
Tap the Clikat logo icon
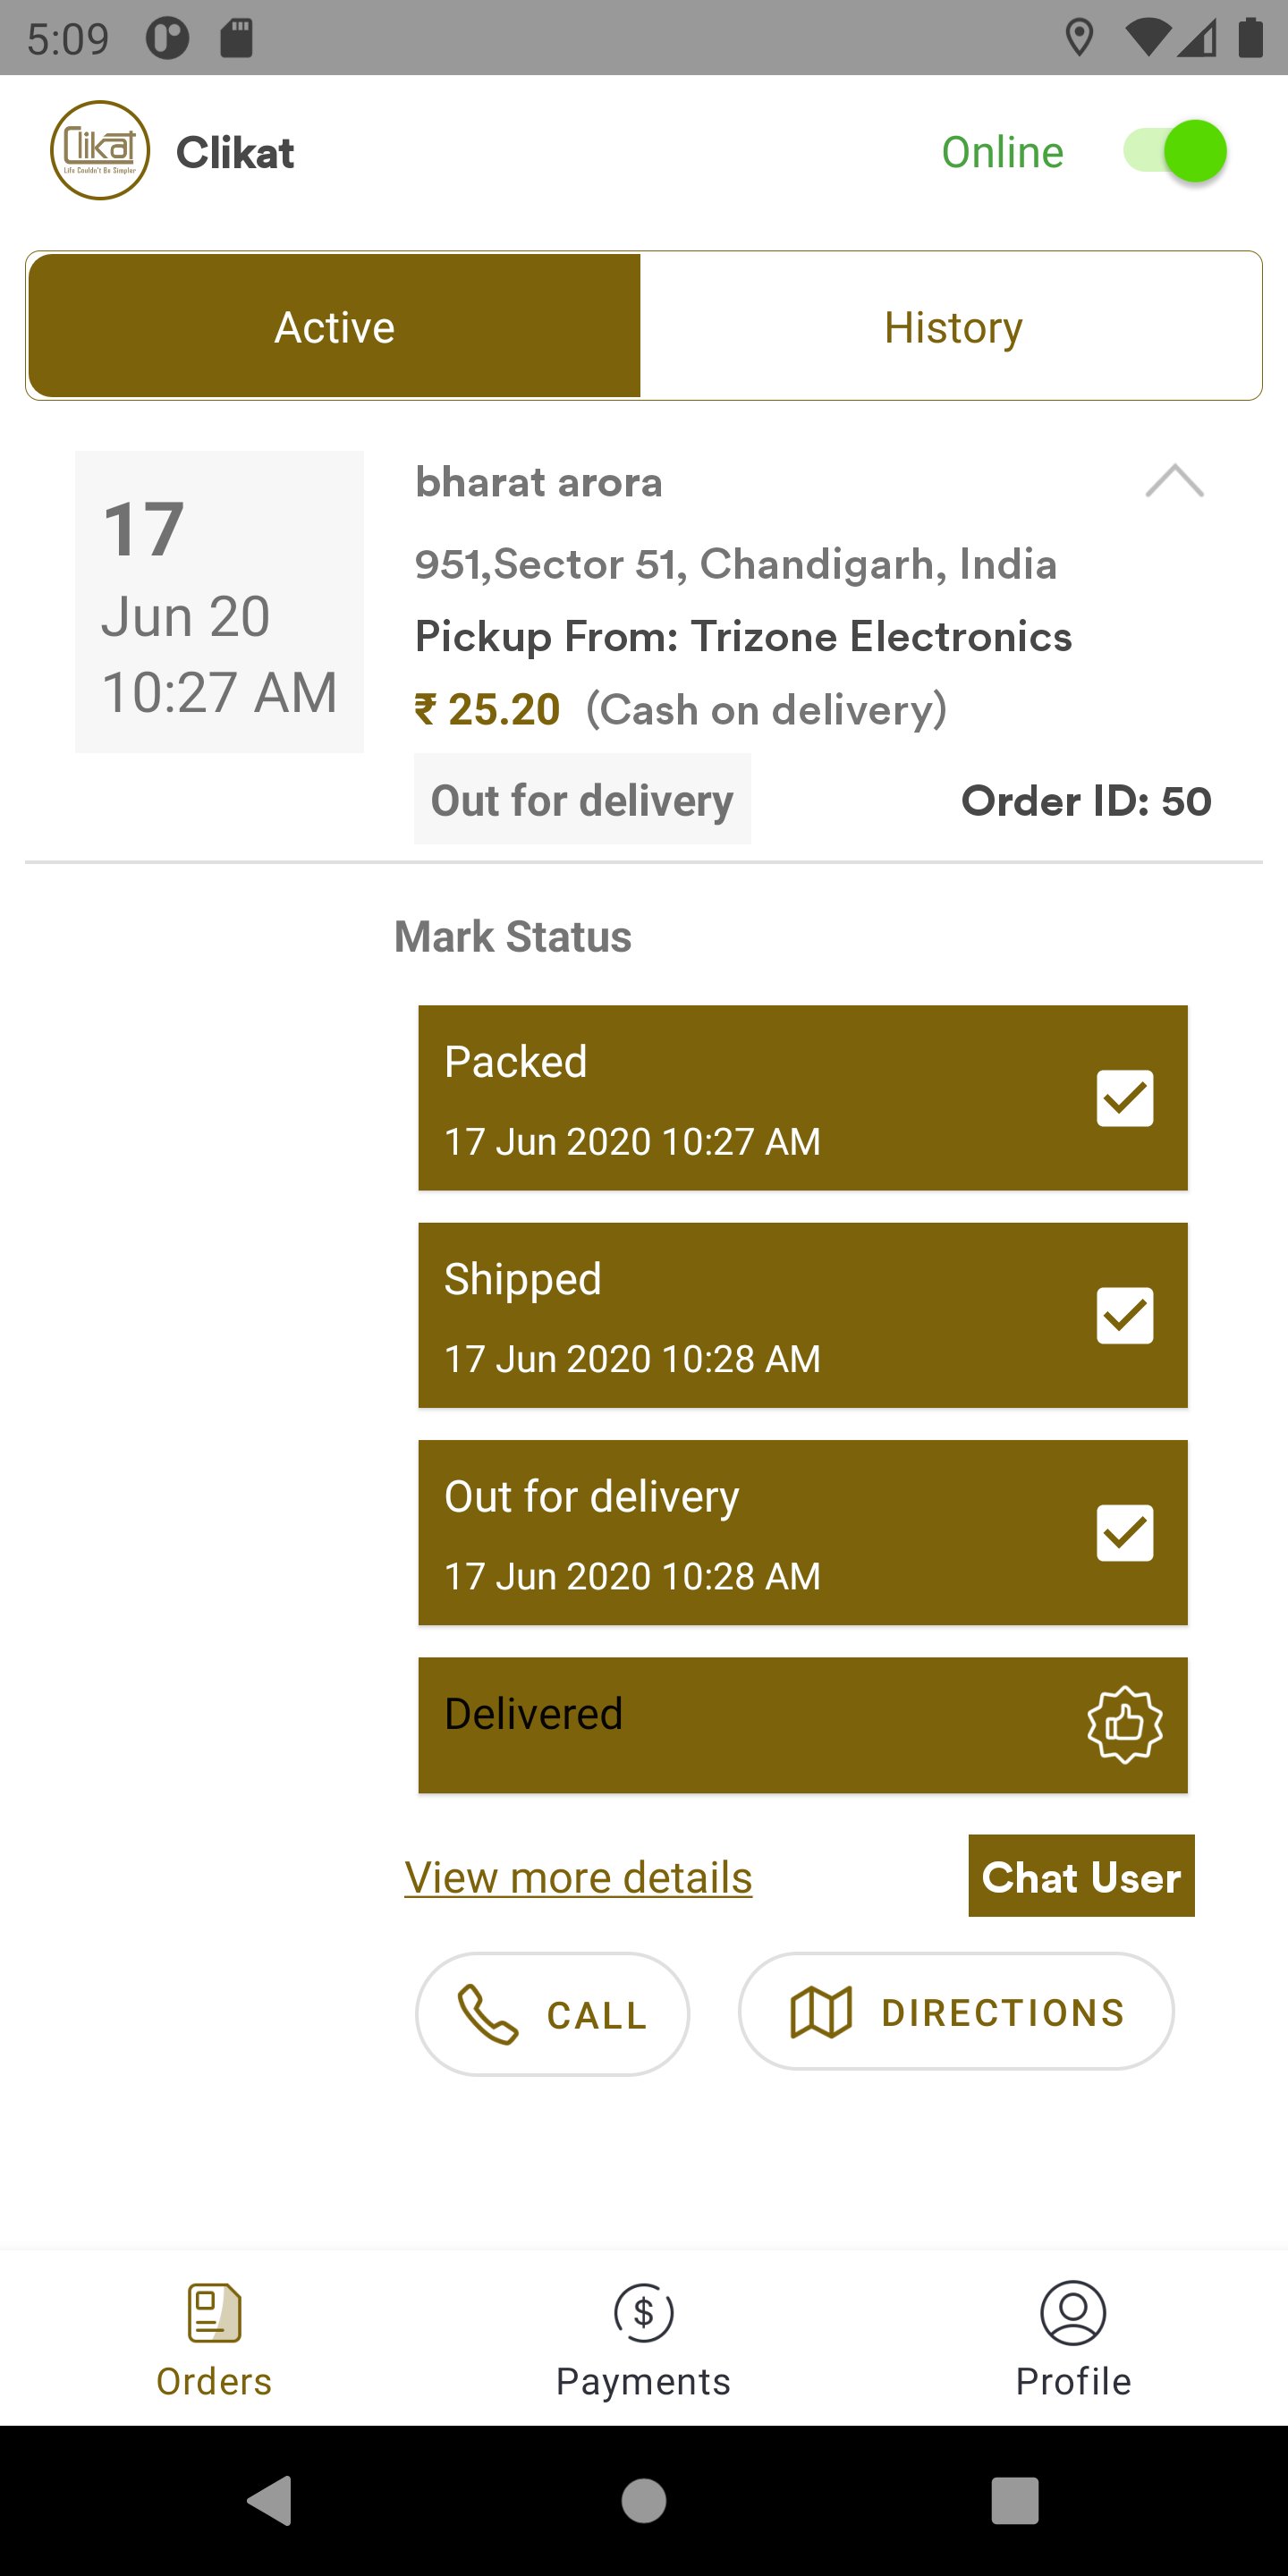[x=100, y=151]
